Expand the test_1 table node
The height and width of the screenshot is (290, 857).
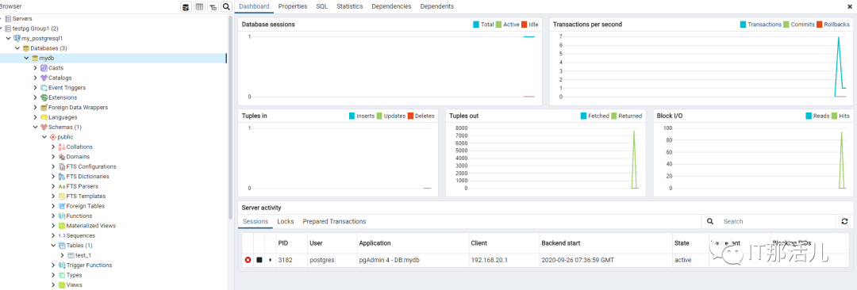click(x=63, y=255)
